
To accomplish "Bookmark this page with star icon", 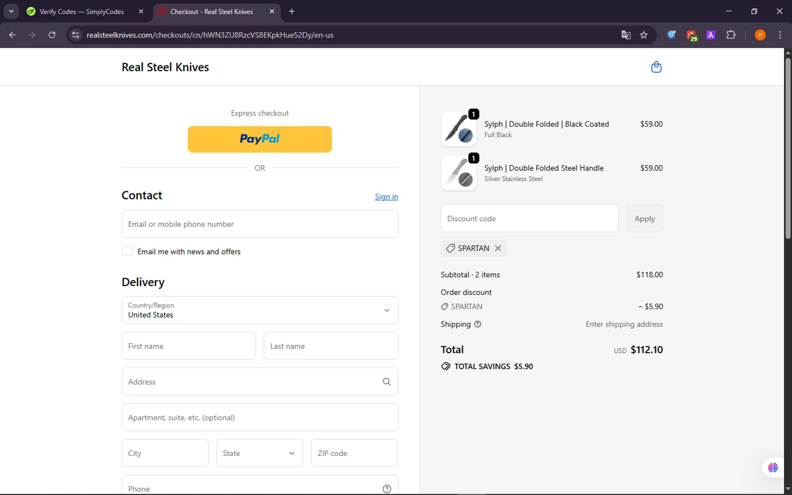I will [644, 35].
